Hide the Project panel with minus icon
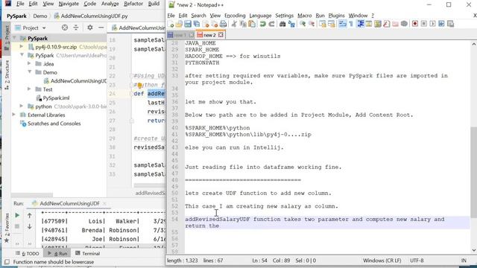Image resolution: width=477 pixels, height=268 pixels. [101, 28]
